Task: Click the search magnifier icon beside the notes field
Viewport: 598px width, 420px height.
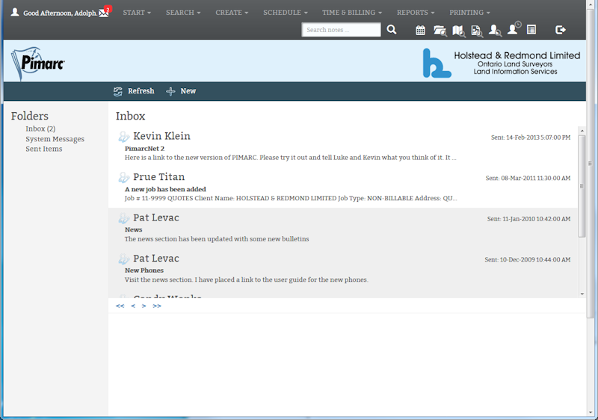Action: pyautogui.click(x=392, y=30)
